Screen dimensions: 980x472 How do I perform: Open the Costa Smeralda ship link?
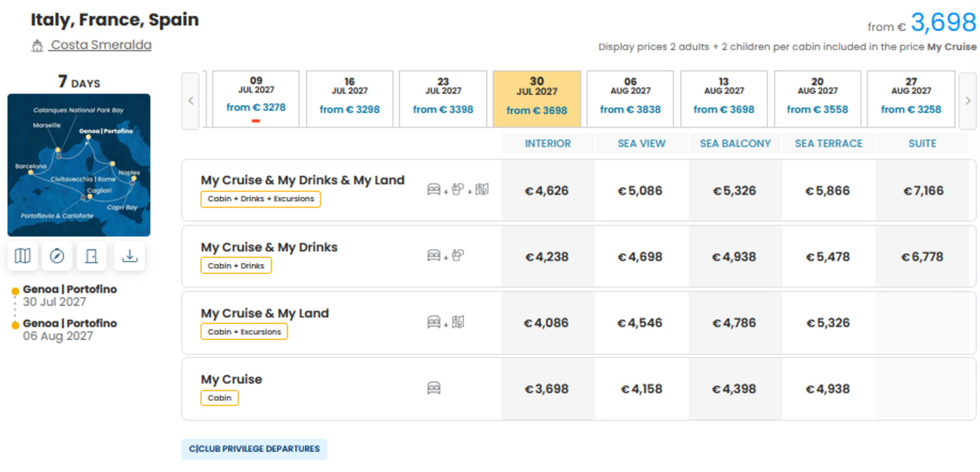coord(101,45)
